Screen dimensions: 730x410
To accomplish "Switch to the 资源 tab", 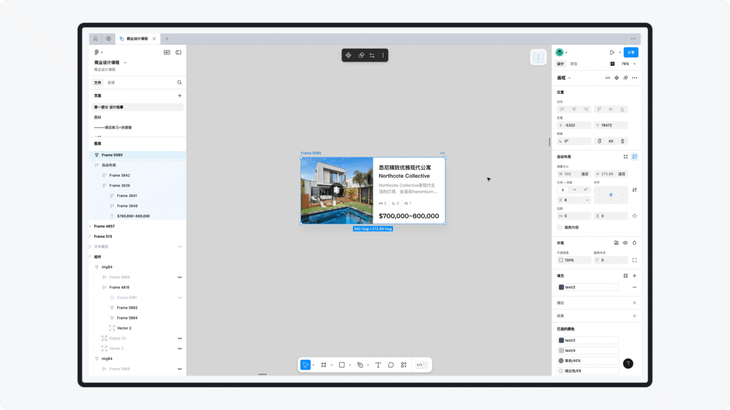I will coord(110,82).
